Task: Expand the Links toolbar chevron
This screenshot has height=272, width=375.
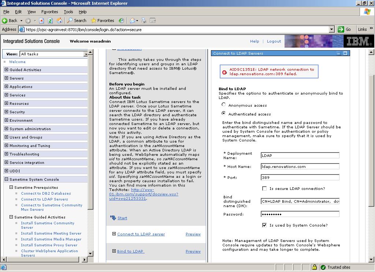Action: 371,29
